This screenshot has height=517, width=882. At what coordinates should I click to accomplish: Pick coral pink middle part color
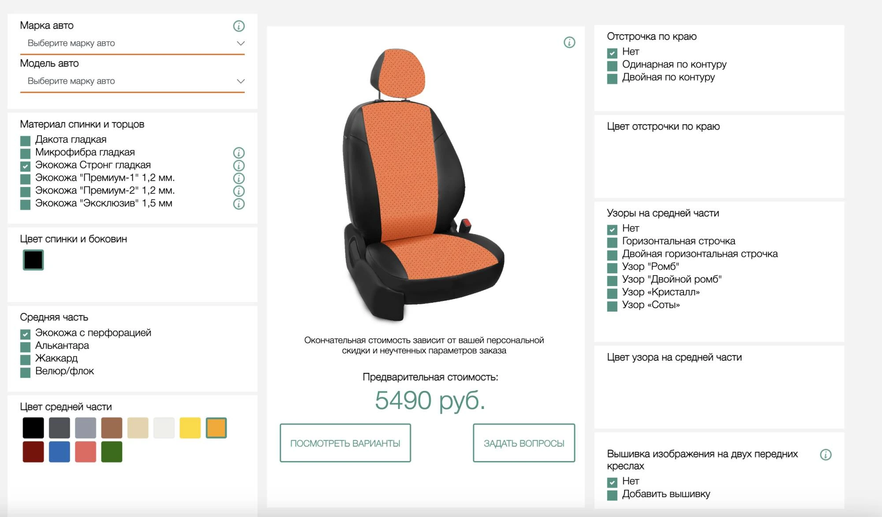(86, 452)
